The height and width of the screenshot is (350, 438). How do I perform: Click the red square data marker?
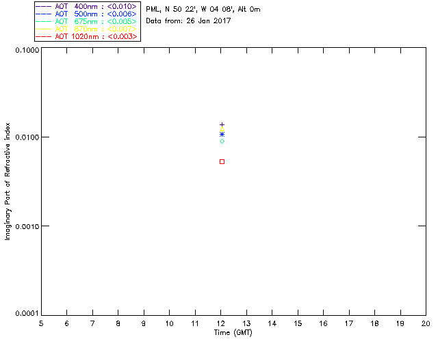[x=222, y=161]
